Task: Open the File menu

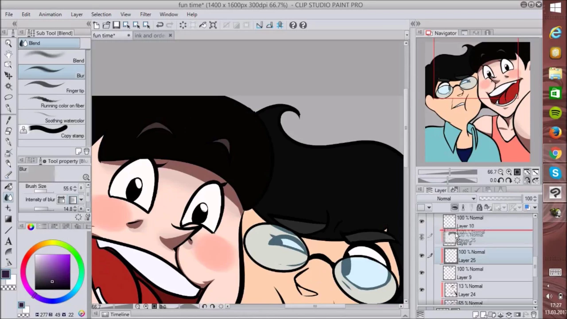Action: [9, 14]
